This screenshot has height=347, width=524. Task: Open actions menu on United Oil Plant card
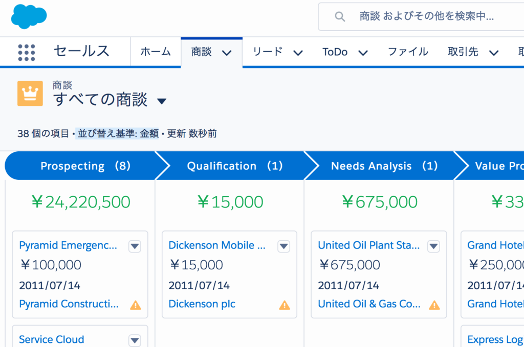coord(433,246)
